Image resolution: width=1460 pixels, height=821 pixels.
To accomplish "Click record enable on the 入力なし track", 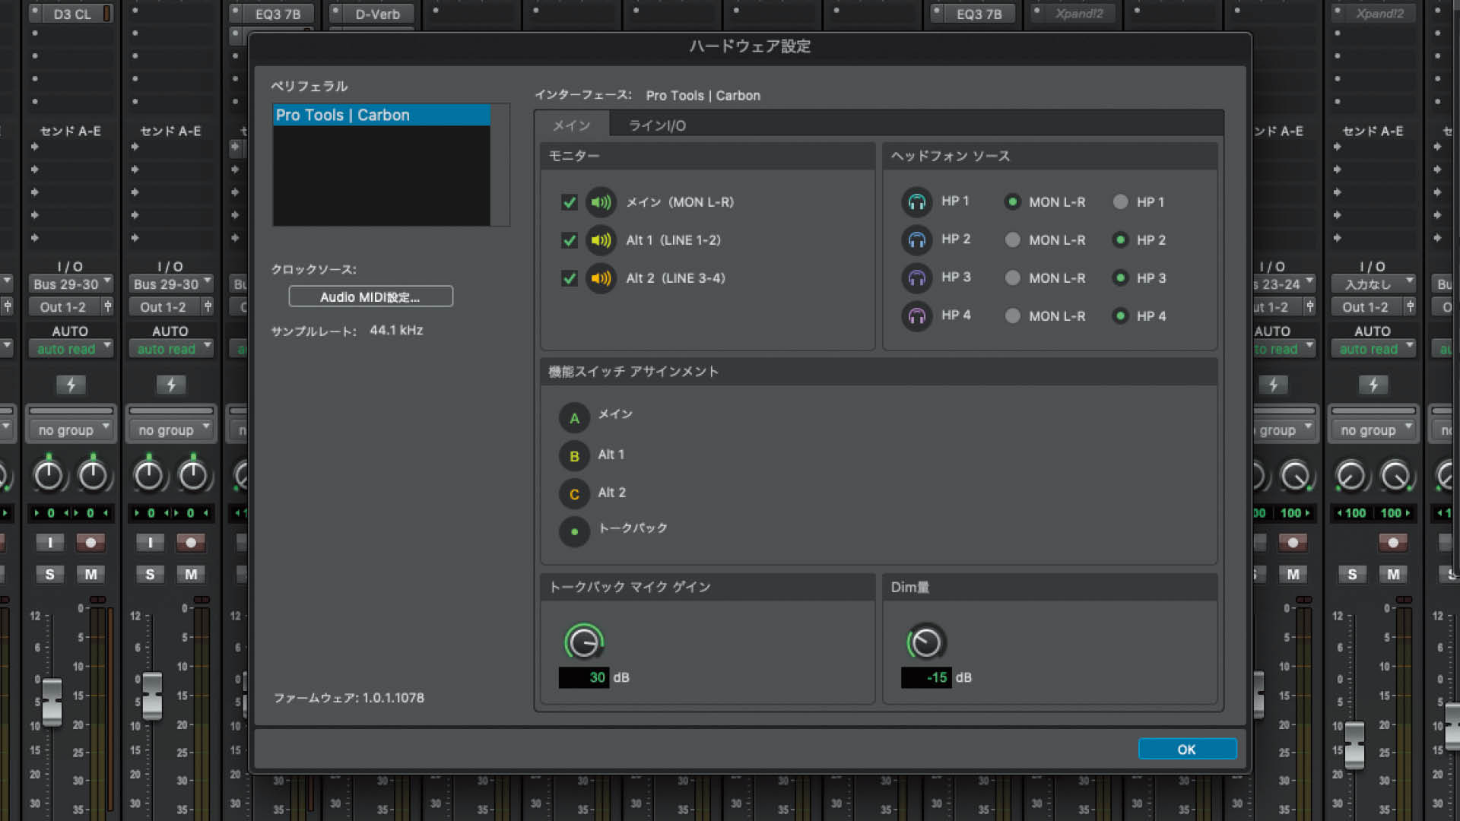I will coord(1393,542).
